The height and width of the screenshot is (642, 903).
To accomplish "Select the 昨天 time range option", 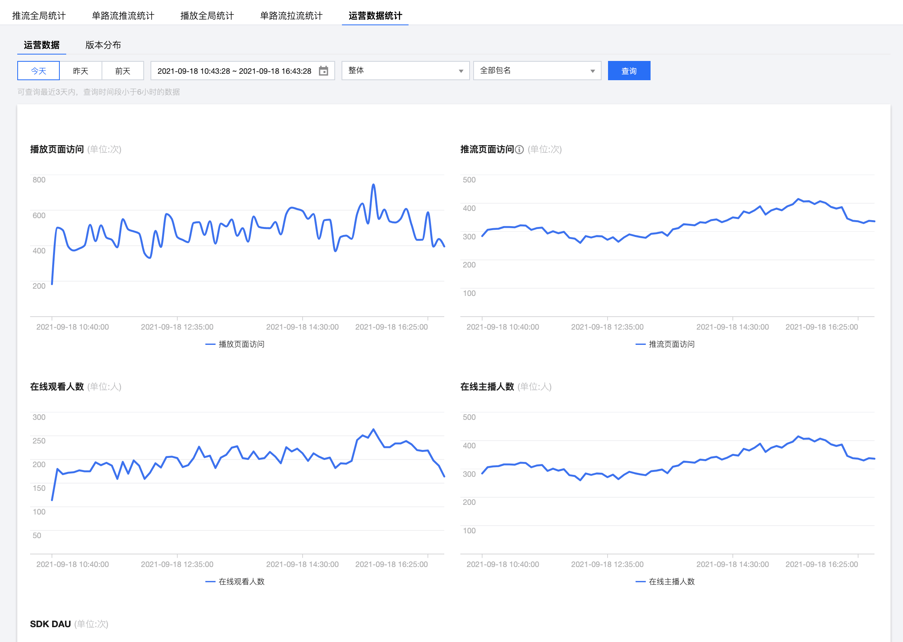I will [81, 71].
